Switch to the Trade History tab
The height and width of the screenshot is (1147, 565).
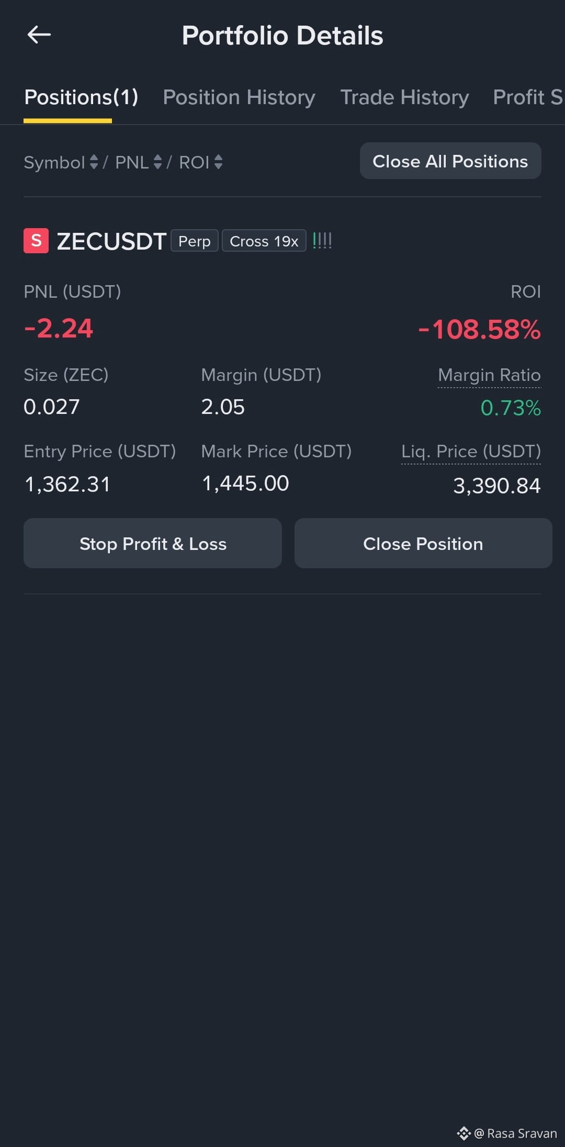click(x=404, y=97)
